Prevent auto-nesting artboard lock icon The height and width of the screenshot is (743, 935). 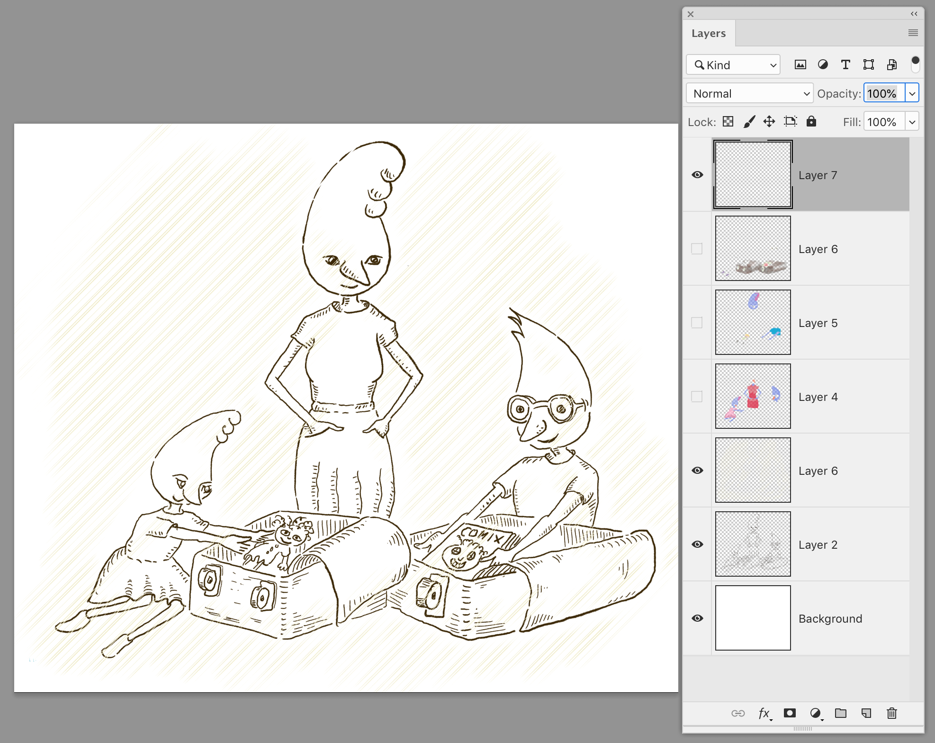pos(790,122)
